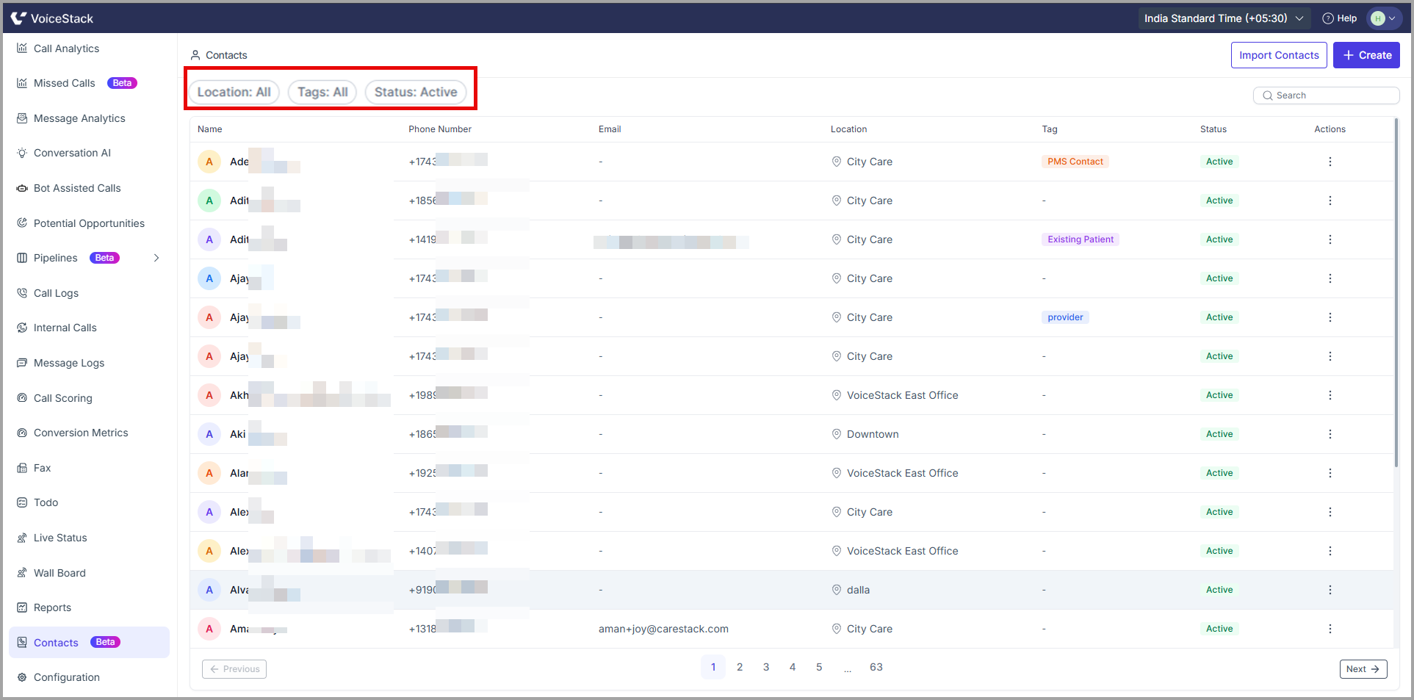Click the Internal Calls icon

pyautogui.click(x=22, y=328)
